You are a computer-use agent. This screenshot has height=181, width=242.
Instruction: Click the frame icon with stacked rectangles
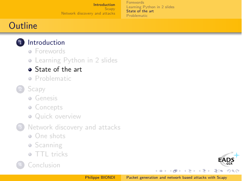click(175, 171)
